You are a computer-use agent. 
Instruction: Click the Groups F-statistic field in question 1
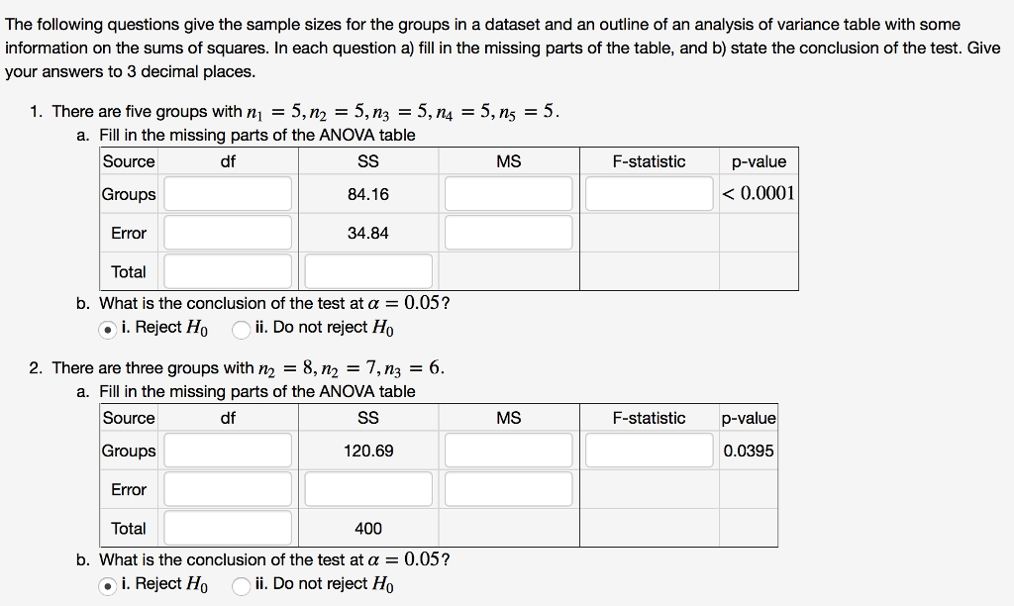pyautogui.click(x=649, y=193)
